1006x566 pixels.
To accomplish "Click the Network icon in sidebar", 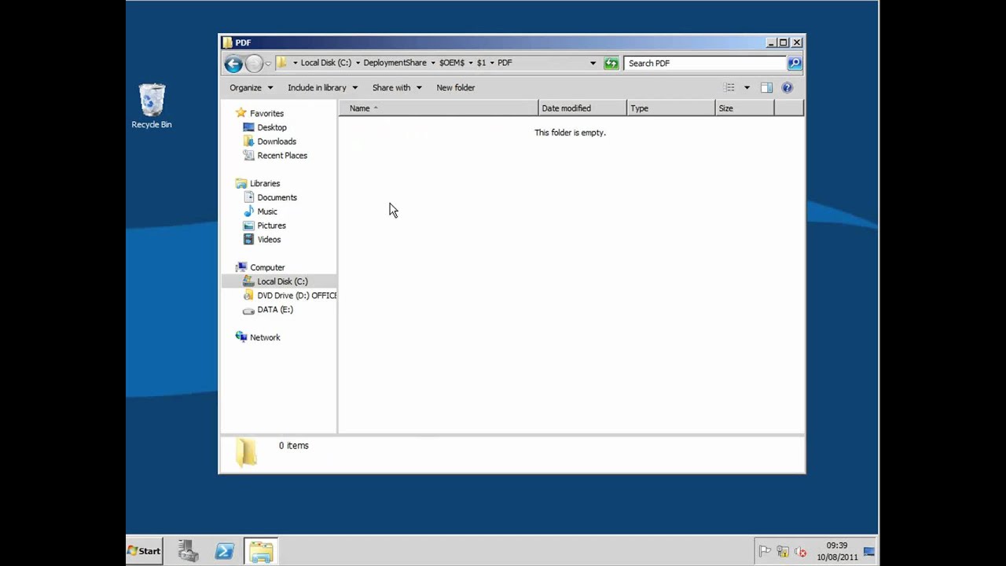I will pos(241,337).
